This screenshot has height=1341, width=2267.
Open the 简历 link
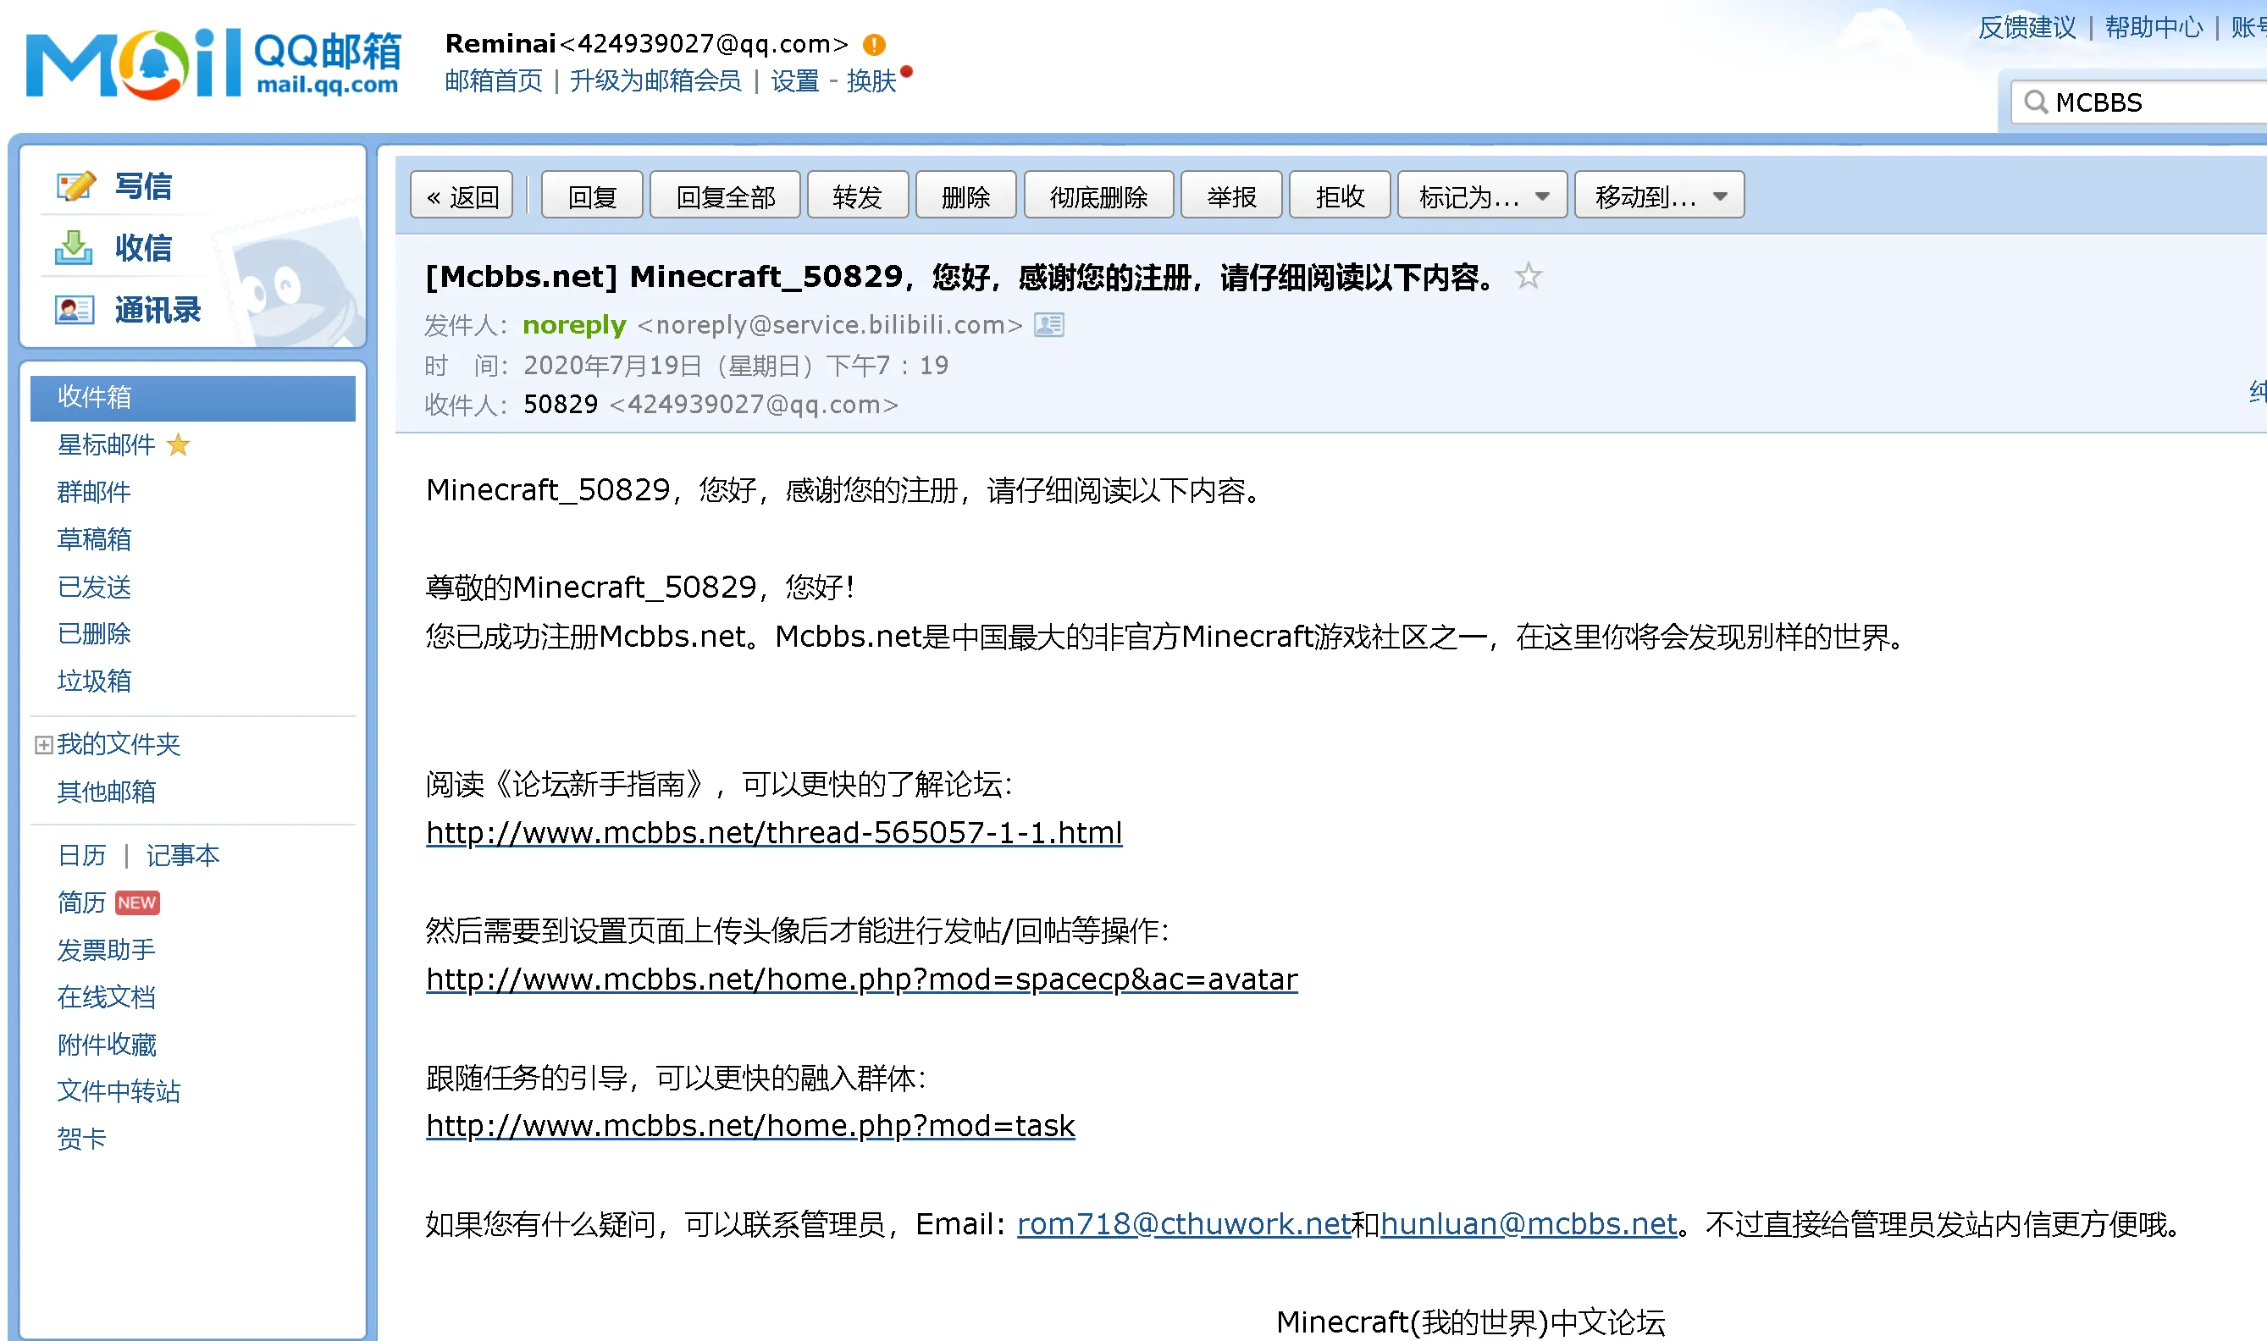[81, 902]
